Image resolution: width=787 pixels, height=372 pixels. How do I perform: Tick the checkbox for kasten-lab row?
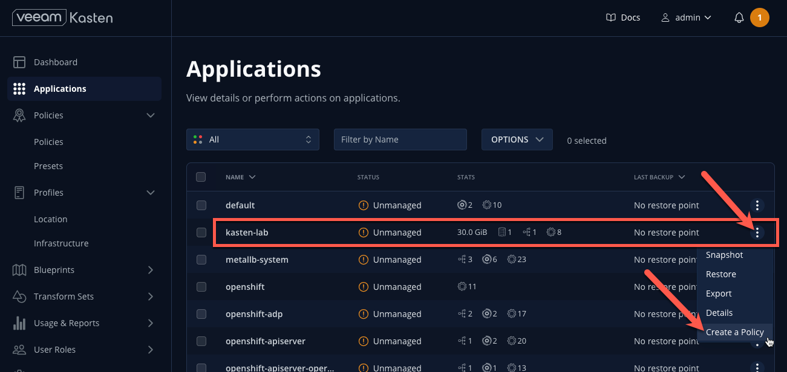201,232
